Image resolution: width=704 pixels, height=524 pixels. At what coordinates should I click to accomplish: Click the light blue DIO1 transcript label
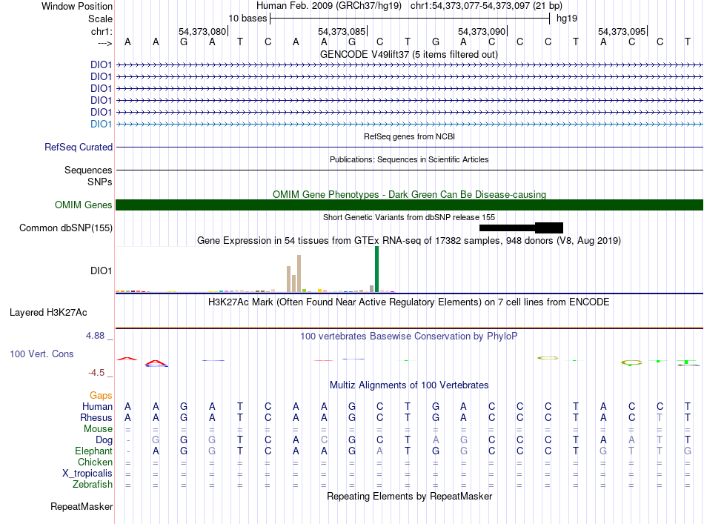(x=101, y=124)
